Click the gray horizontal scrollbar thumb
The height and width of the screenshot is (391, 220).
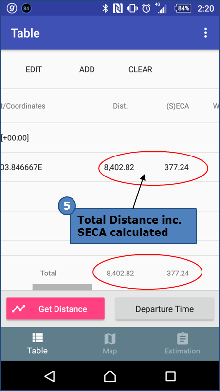pos(62,287)
